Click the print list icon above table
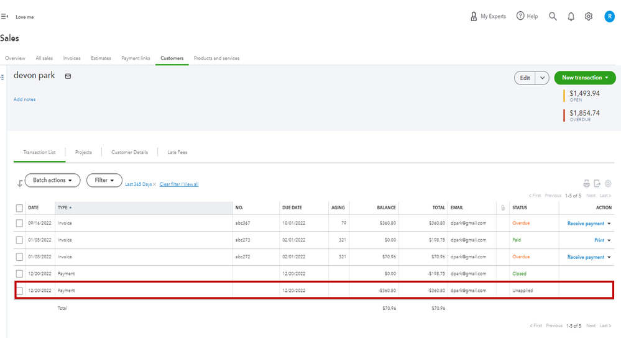Screen dimensions: 621x349 pyautogui.click(x=586, y=183)
